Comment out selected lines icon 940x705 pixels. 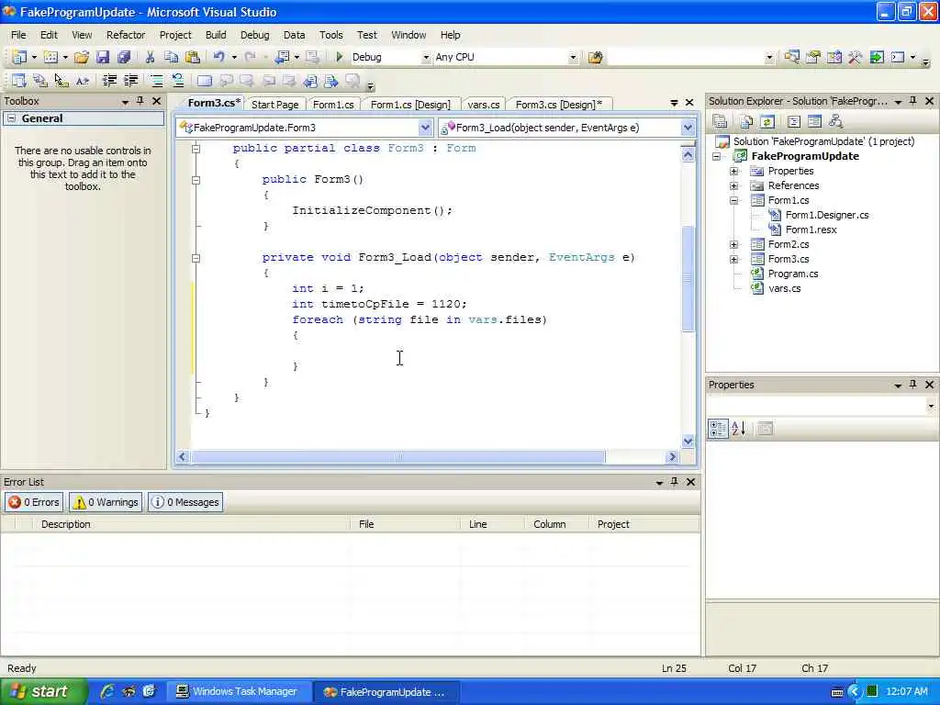156,81
